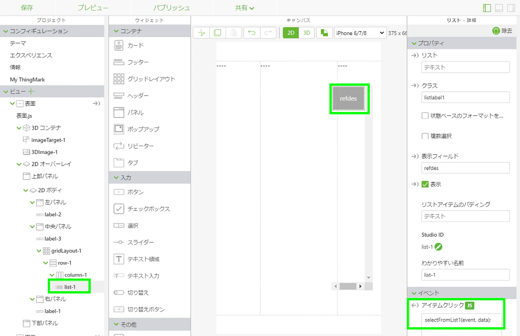The image size is (520, 336).
Task: Collapse the プロパティ section
Action: (414, 43)
